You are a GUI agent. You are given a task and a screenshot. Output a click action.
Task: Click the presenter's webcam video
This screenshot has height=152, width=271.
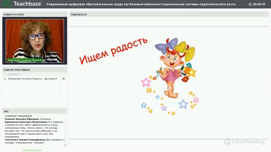point(35,41)
